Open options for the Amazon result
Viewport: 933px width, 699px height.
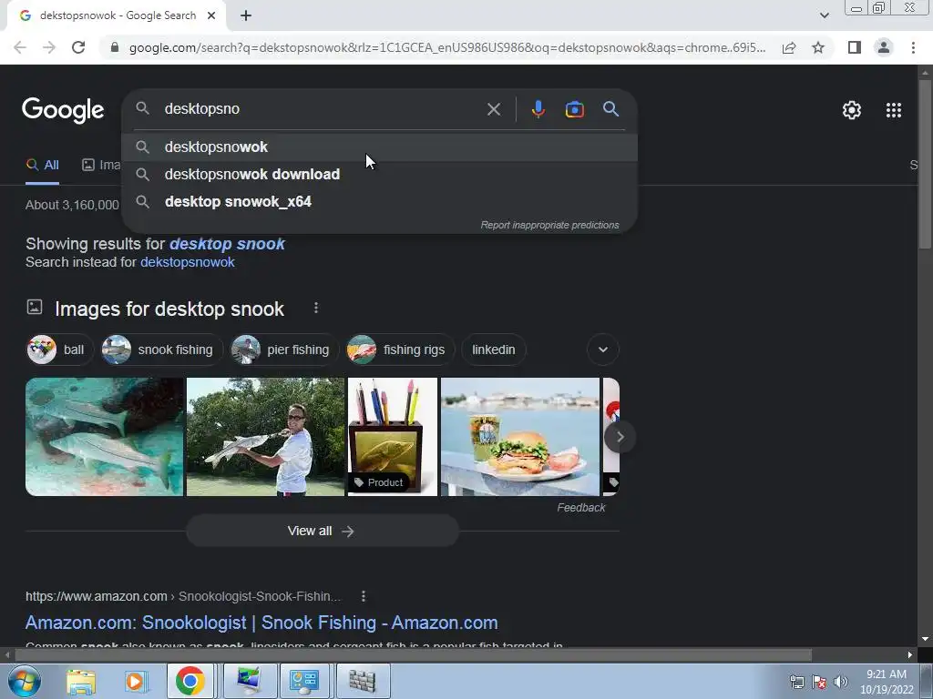coord(363,596)
